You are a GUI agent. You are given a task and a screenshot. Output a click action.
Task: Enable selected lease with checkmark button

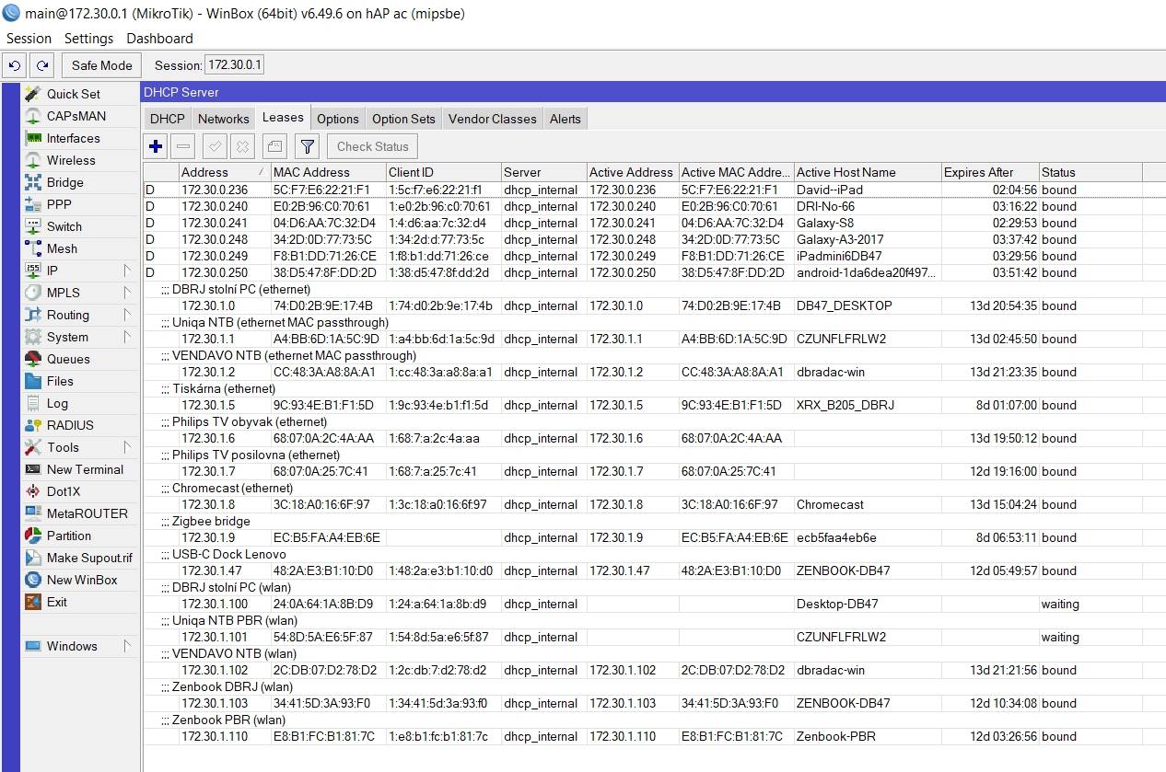215,146
